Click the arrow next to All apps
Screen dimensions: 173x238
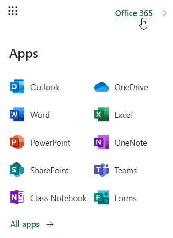[50, 225]
